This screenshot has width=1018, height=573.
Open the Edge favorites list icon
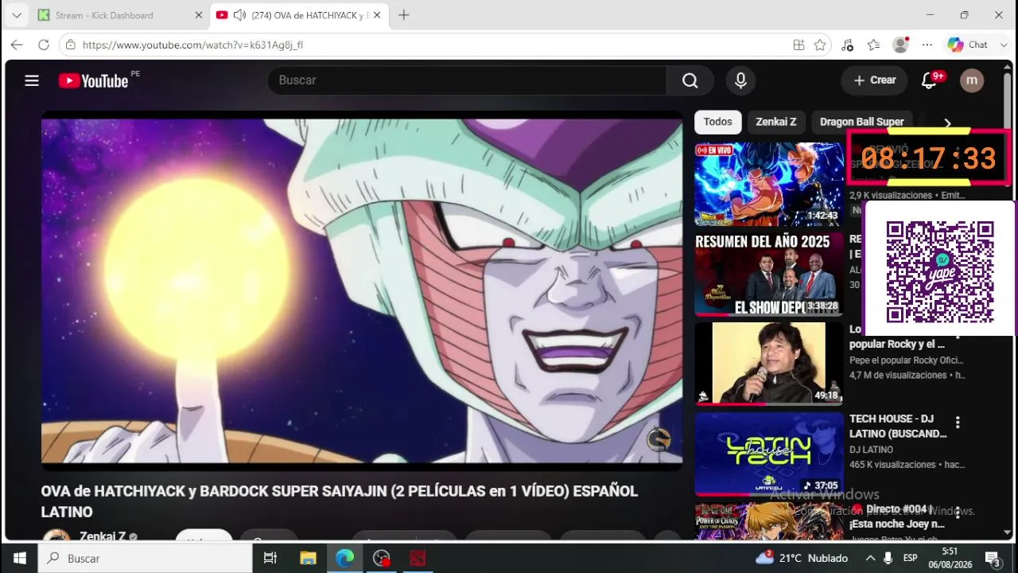(874, 45)
